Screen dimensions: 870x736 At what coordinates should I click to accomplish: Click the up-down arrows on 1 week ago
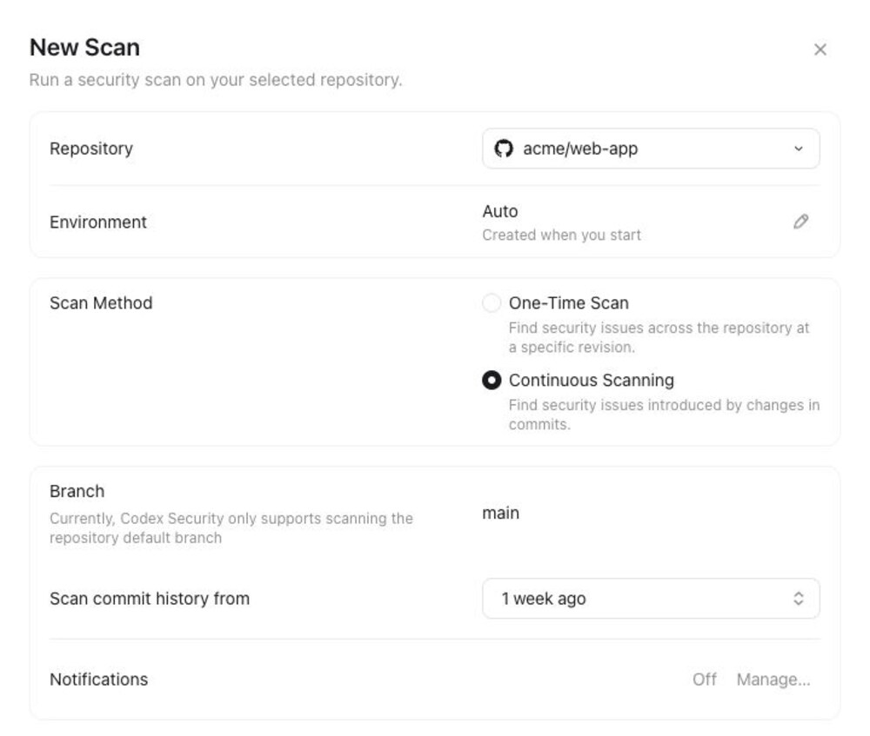click(799, 599)
